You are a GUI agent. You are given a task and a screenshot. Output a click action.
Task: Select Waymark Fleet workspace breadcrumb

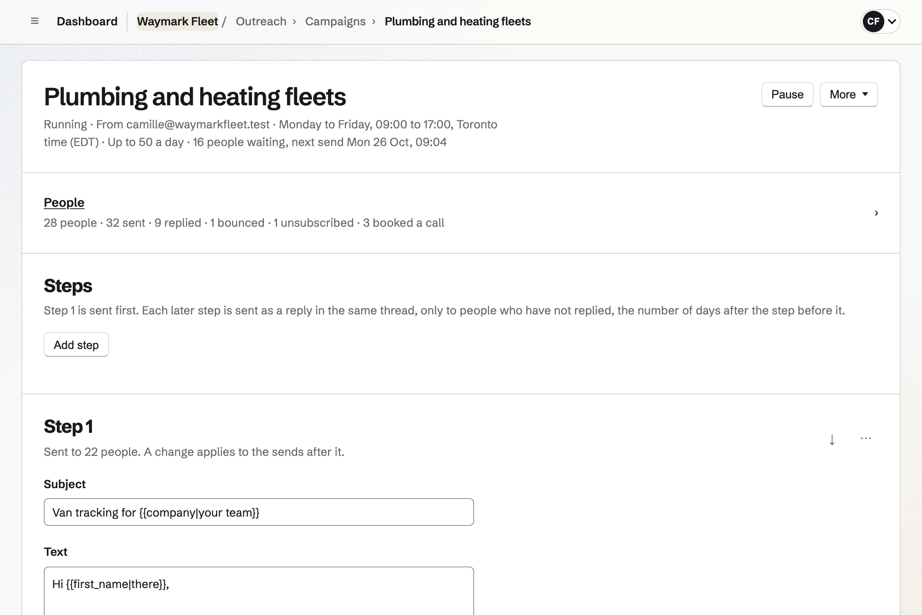177,21
